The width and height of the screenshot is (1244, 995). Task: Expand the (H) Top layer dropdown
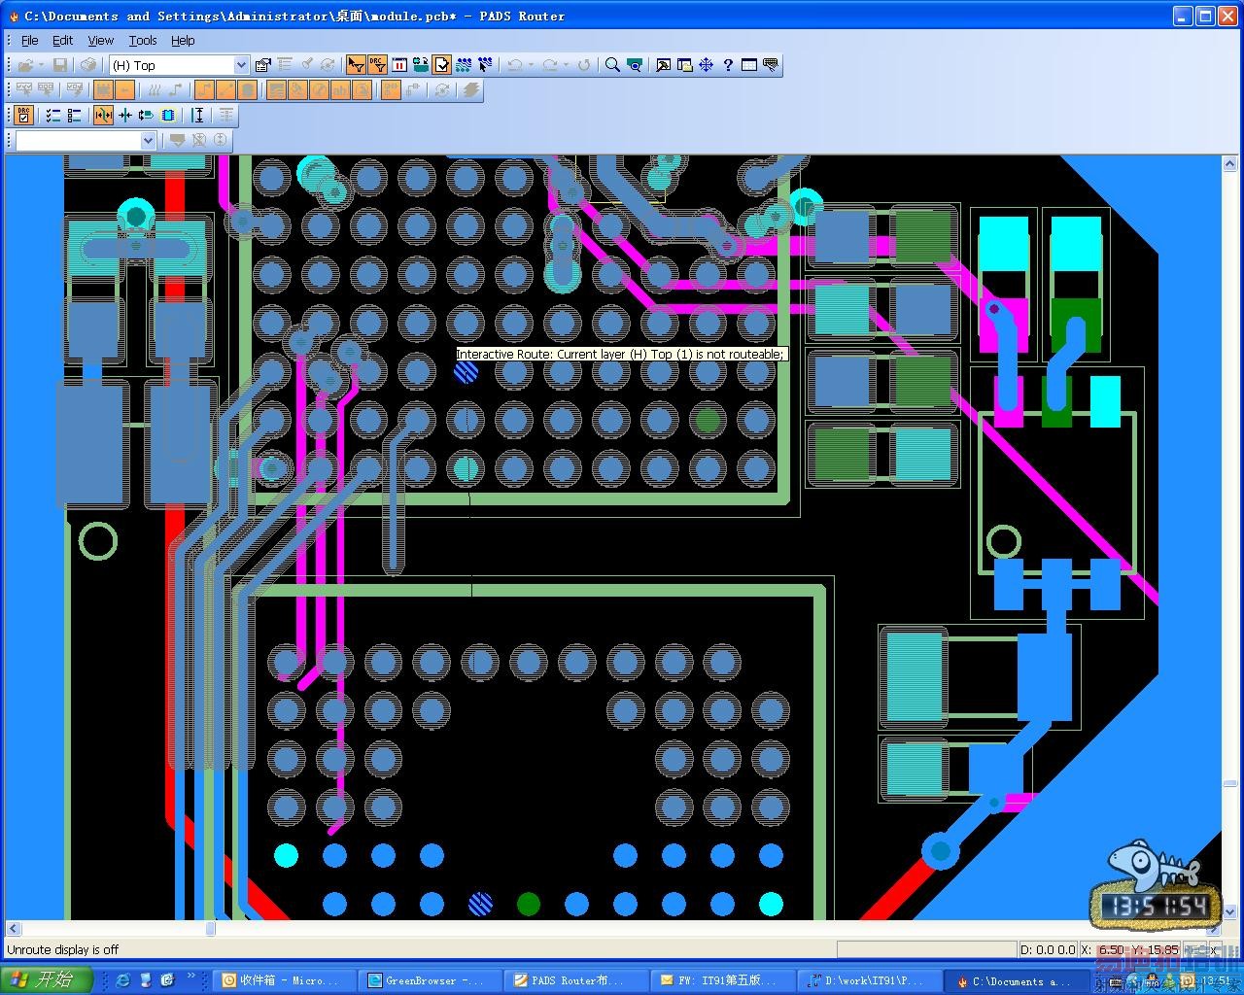coord(241,65)
